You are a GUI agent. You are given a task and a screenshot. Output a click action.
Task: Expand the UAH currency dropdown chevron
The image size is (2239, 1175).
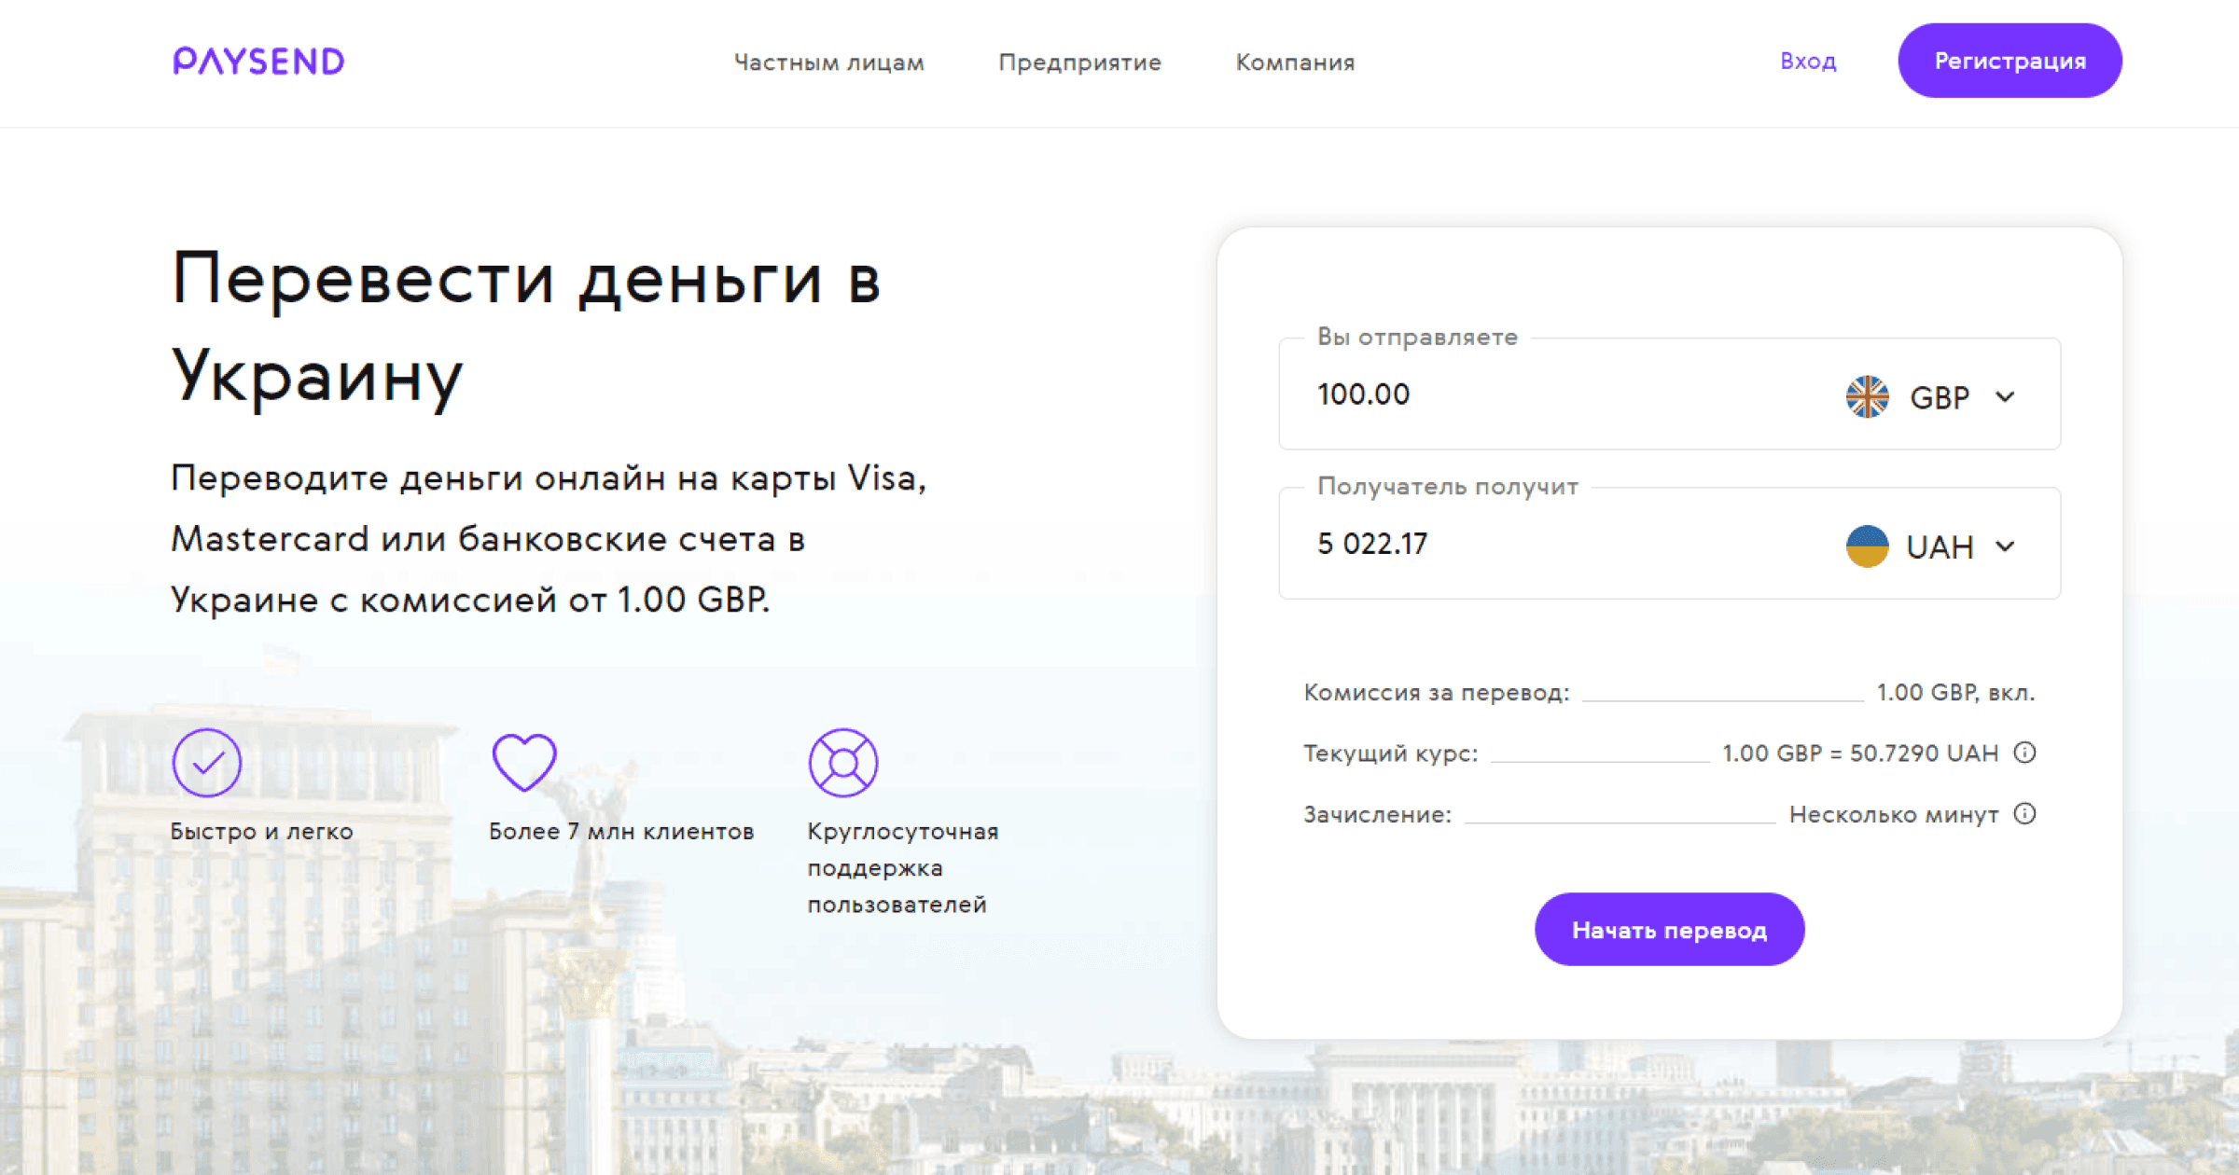coord(2005,546)
